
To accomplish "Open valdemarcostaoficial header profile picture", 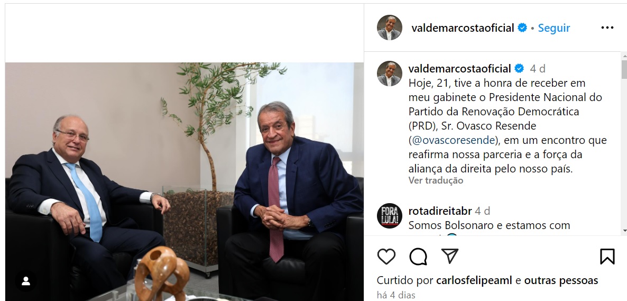I will point(390,28).
